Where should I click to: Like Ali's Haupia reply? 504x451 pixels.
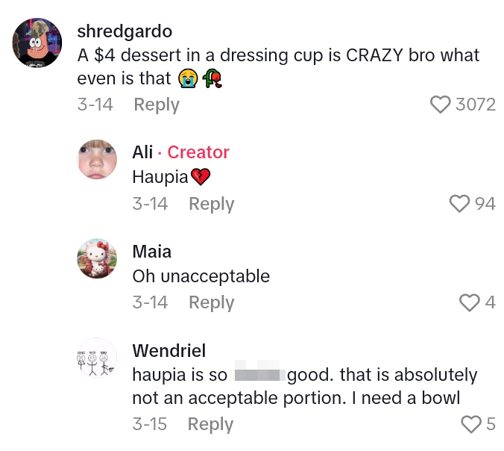[460, 203]
